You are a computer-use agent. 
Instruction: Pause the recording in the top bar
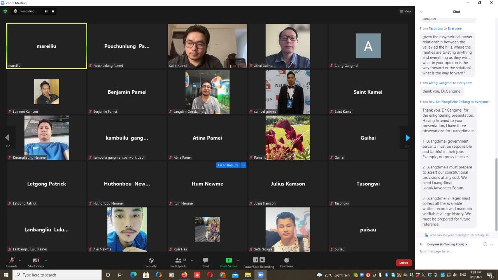coord(46,11)
